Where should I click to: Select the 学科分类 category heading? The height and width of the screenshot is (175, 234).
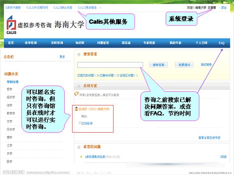point(13,82)
